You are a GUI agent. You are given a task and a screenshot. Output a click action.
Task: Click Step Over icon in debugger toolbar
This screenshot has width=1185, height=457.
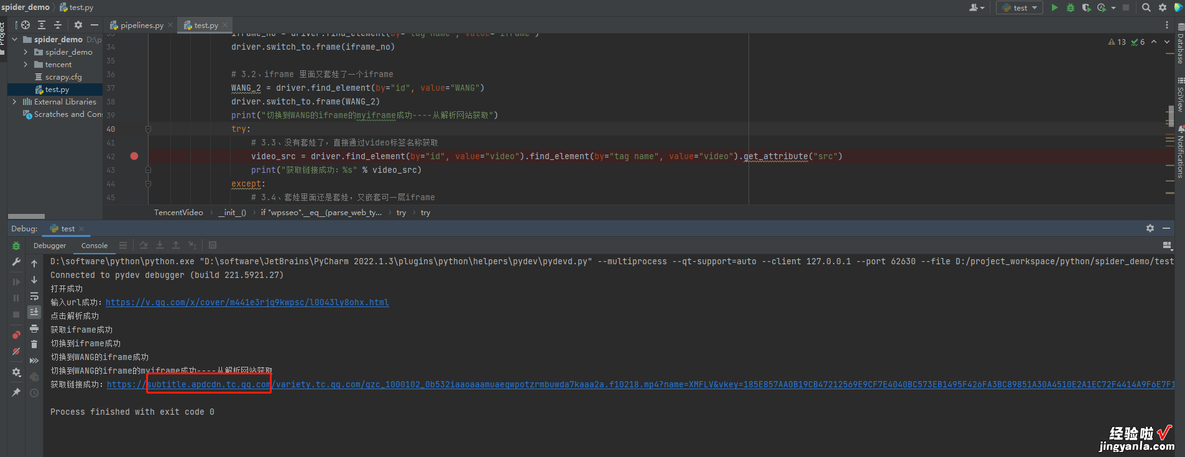(x=144, y=245)
